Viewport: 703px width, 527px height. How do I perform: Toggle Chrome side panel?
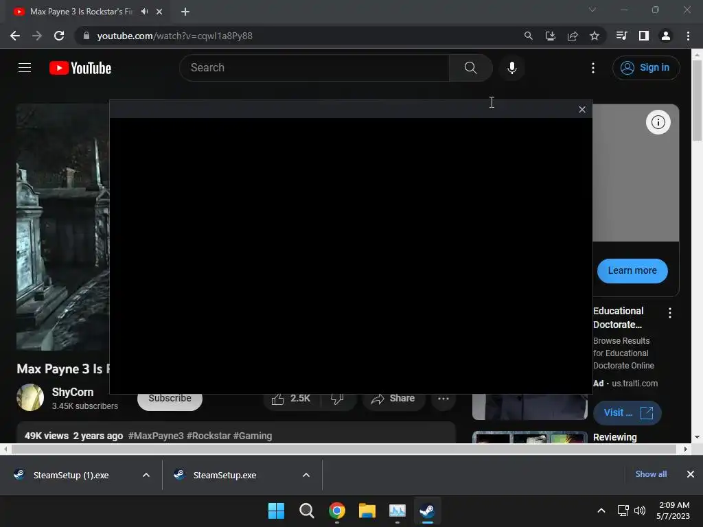643,36
